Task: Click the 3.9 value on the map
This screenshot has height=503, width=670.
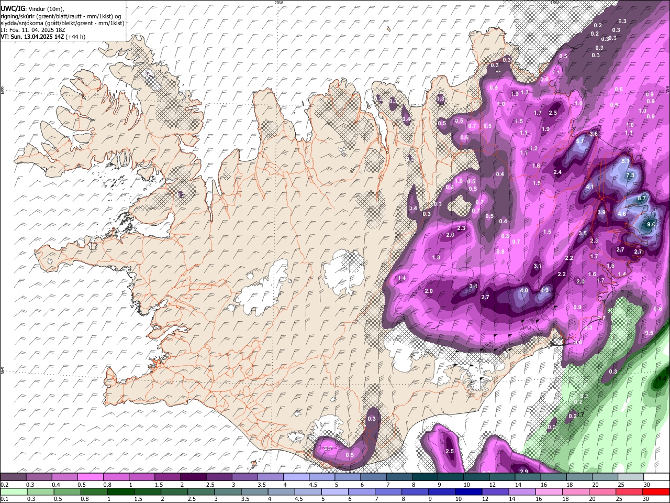Action: coord(601,212)
